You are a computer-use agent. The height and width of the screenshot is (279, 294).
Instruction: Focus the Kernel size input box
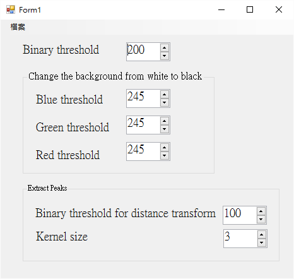[240, 239]
